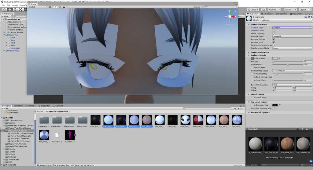Click the EyeHighlight preview sphere
The image size is (313, 170).
pos(255,144)
